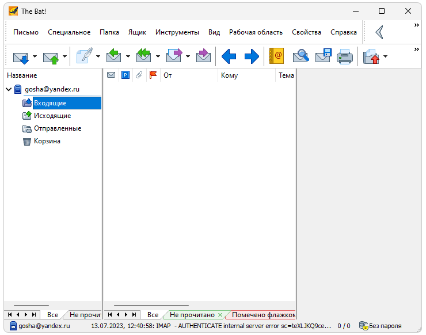Screen dimensions: 426x335
Task: Open the Send mail dropdown arrow
Action: coord(64,56)
